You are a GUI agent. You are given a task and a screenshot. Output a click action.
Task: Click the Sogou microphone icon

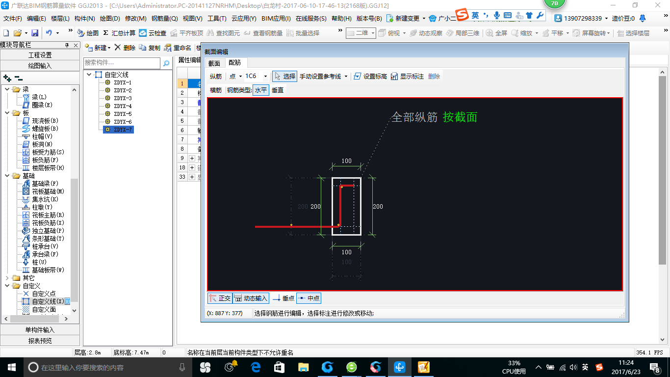(496, 15)
